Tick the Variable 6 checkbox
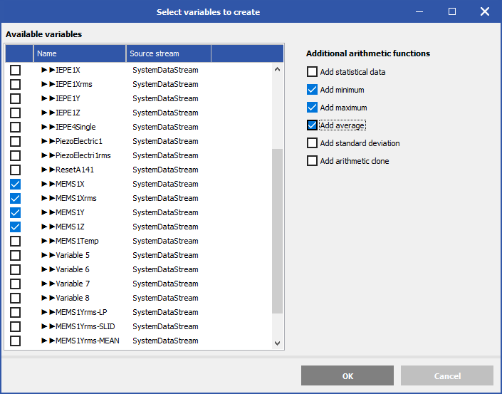The image size is (502, 394). pos(15,269)
